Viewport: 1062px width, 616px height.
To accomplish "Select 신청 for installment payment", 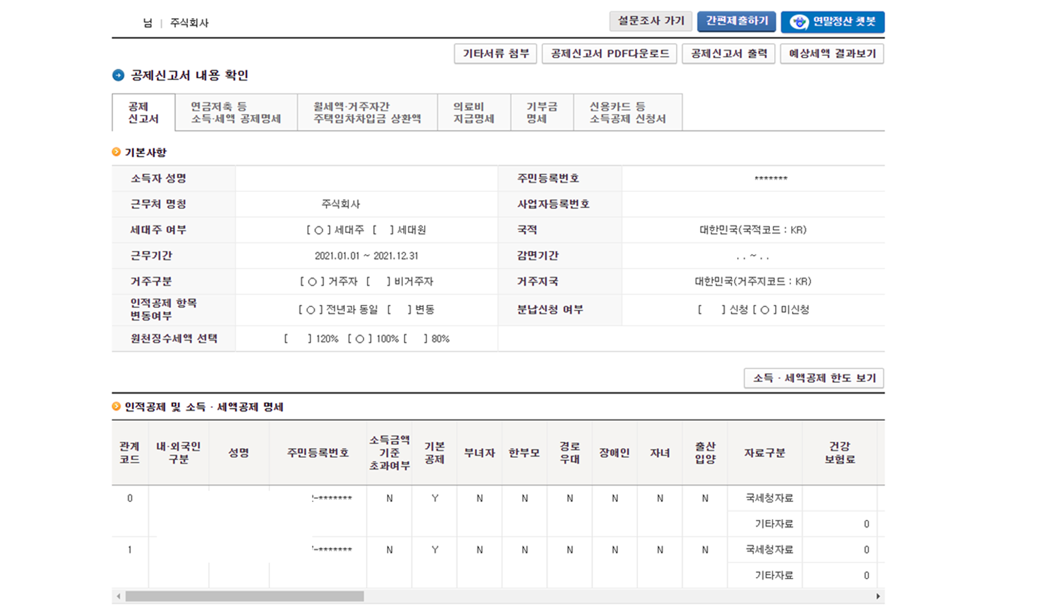I will 712,310.
